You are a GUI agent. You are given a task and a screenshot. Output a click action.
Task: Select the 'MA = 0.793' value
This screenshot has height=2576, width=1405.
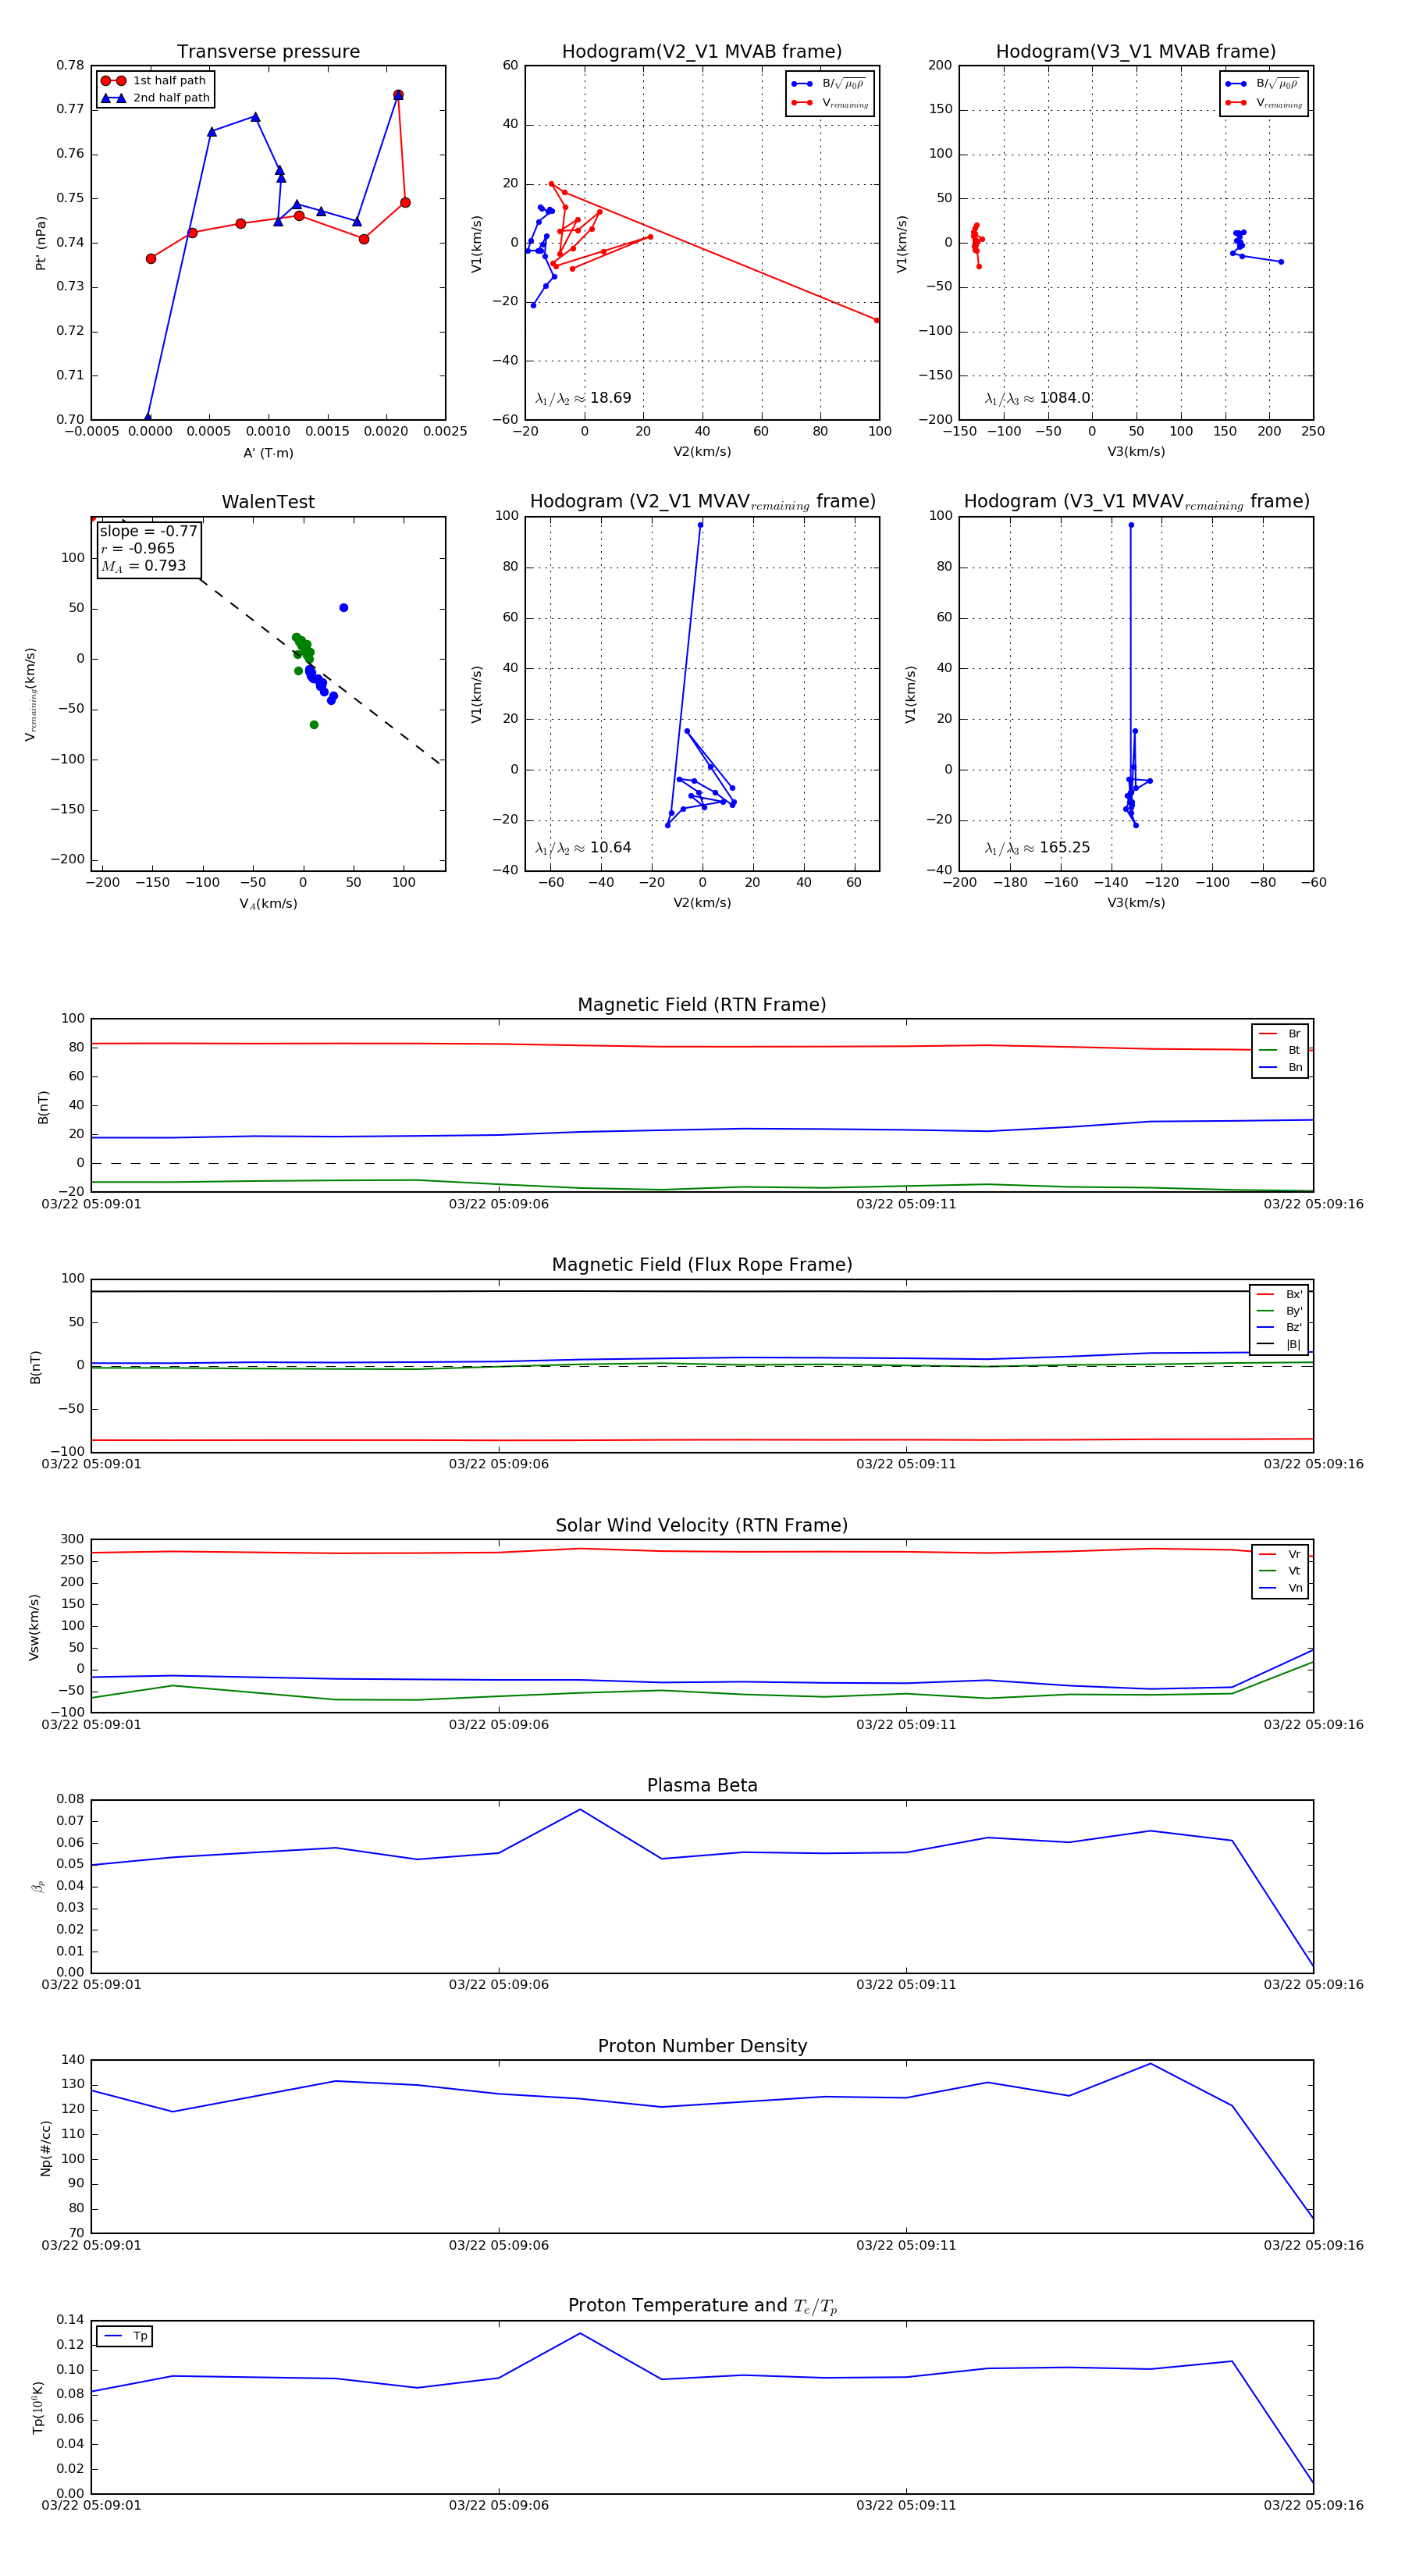click(x=143, y=566)
